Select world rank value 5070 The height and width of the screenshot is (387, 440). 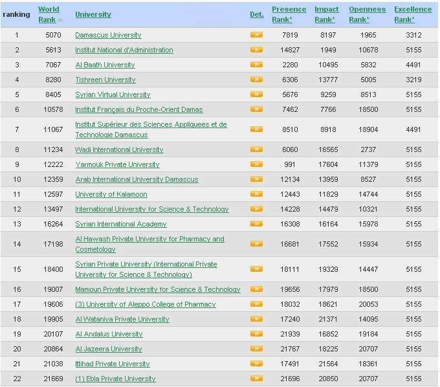[x=53, y=35]
